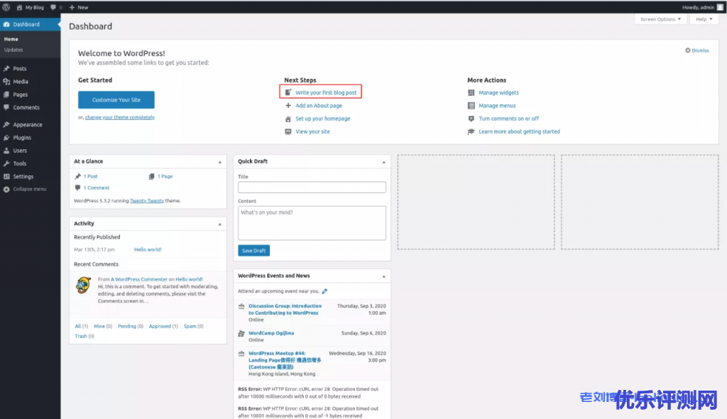Open the New content menu
This screenshot has height=419, width=727.
[79, 7]
